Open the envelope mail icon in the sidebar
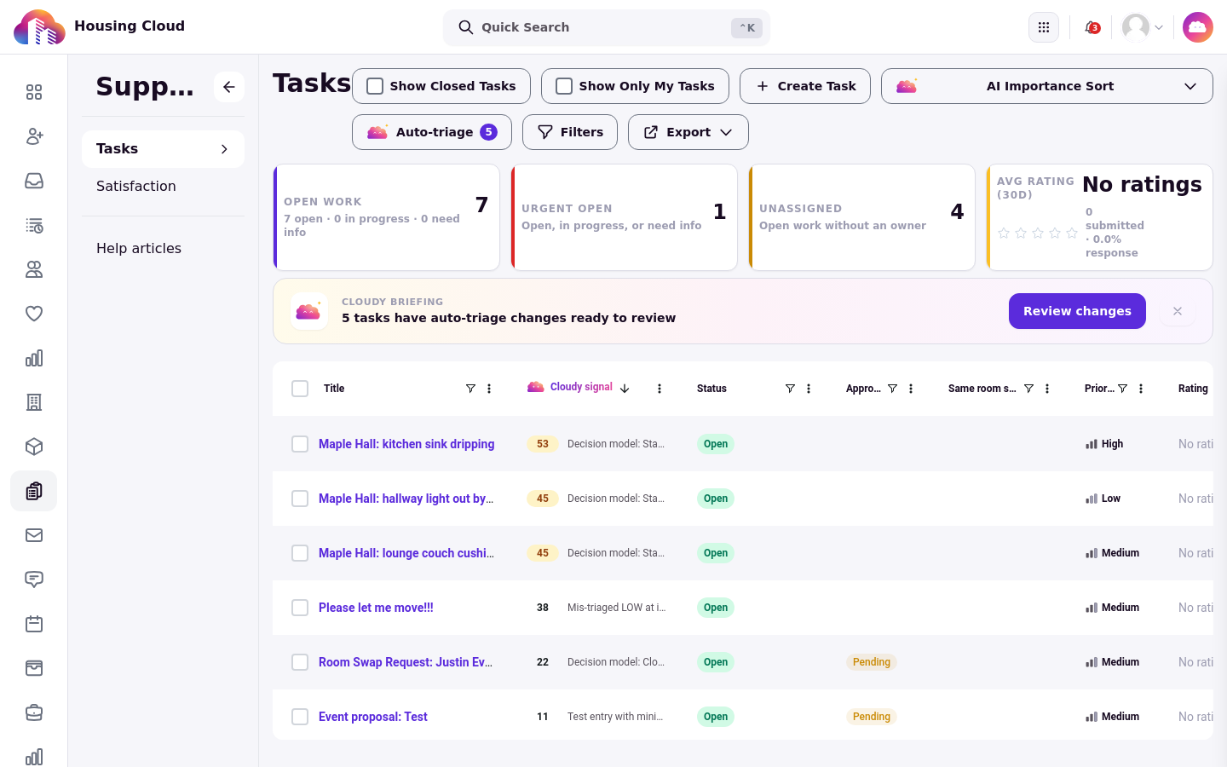 (x=34, y=535)
